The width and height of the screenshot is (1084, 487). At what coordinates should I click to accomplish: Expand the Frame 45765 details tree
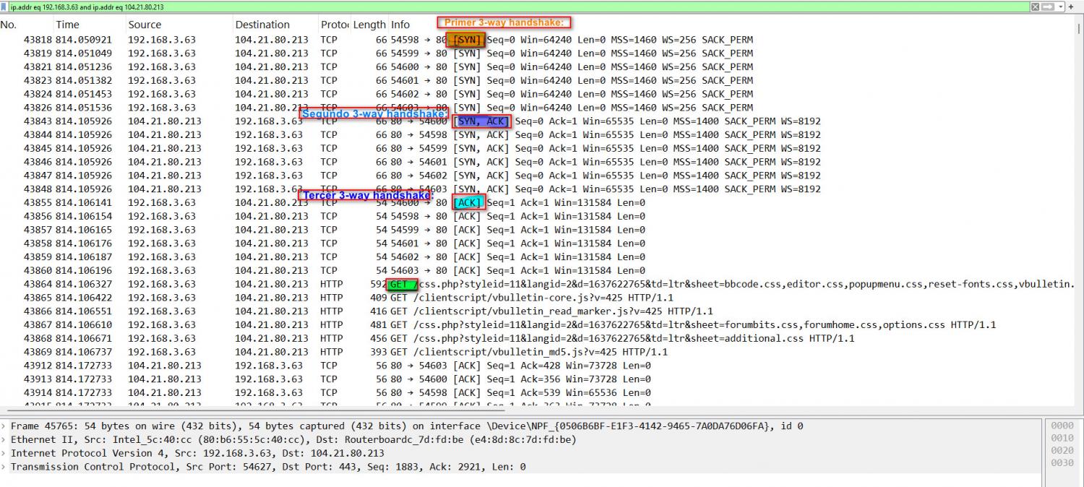point(5,426)
